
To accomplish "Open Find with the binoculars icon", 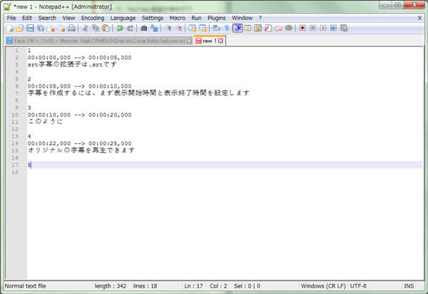I will pos(143,28).
